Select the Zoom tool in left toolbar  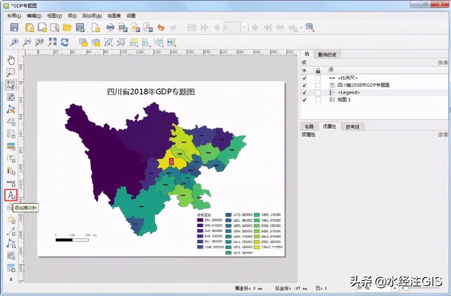[11, 73]
